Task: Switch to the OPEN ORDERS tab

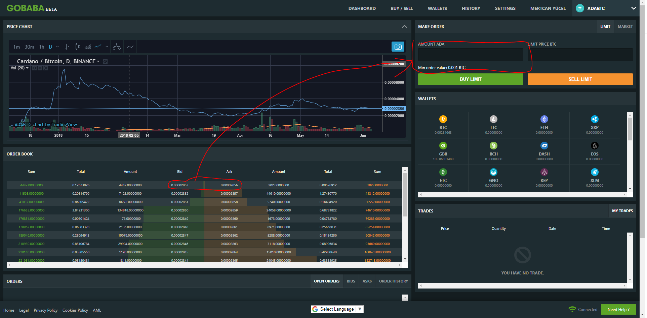Action: tap(327, 281)
